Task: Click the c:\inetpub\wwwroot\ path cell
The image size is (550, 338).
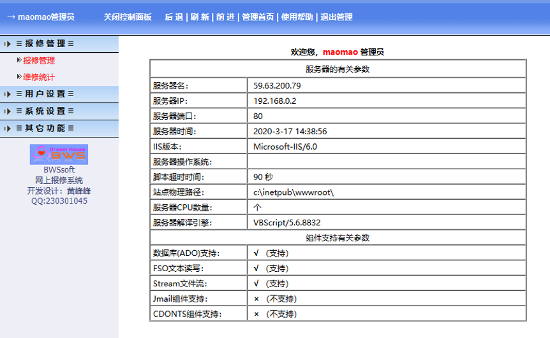Action: coord(294,192)
